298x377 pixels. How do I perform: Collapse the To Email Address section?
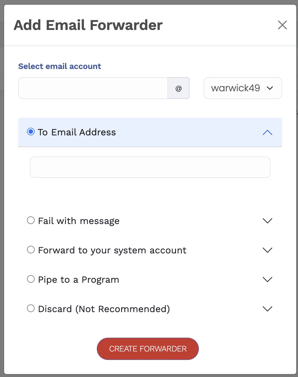click(267, 133)
